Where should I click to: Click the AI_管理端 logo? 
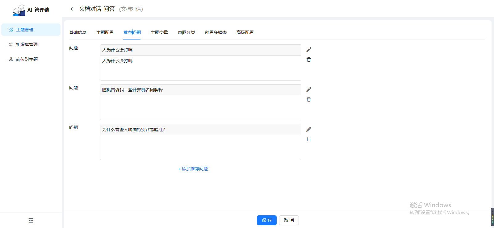point(31,10)
